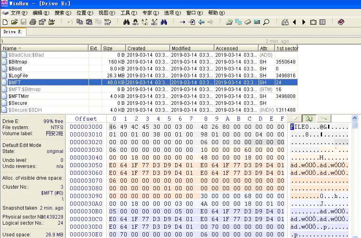
Task: Print using the printer toolbar icon
Action: tap(33, 22)
